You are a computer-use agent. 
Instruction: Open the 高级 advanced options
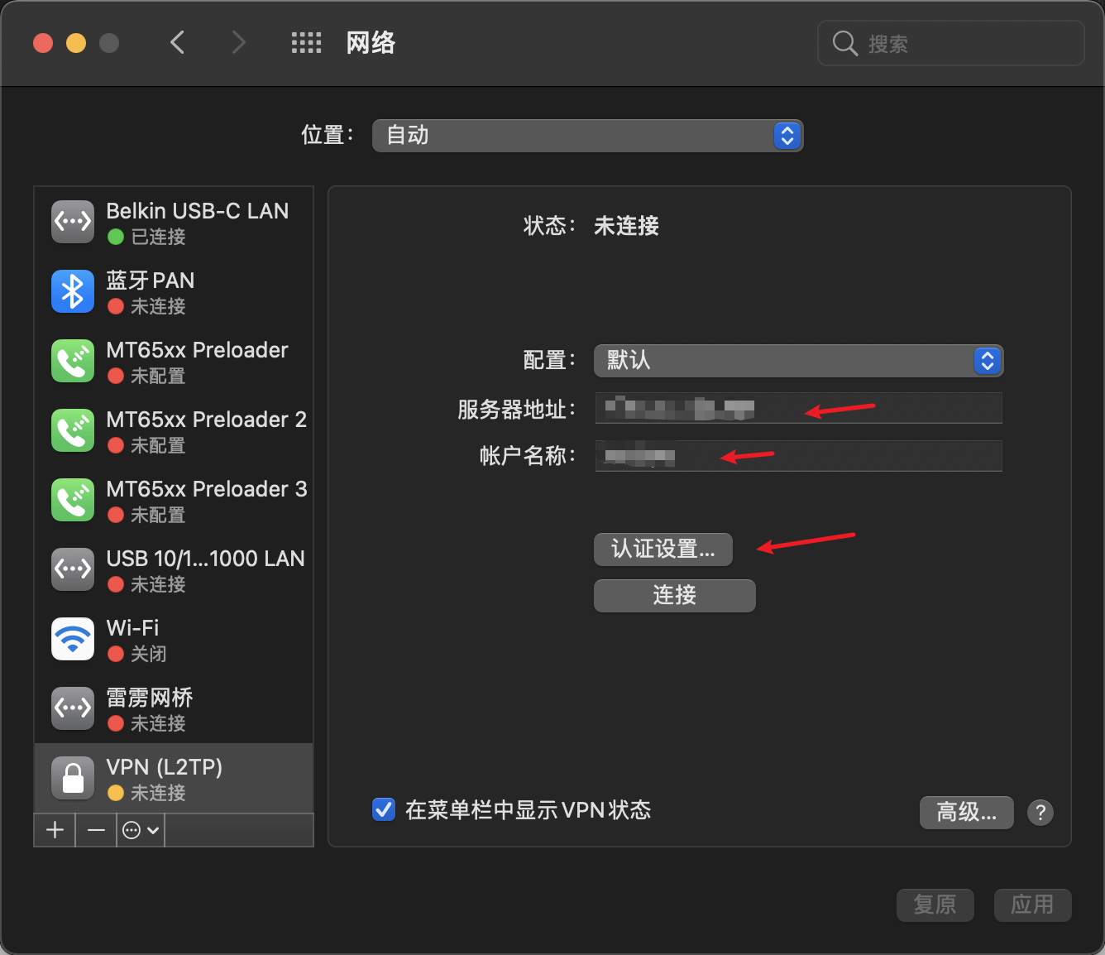(965, 812)
